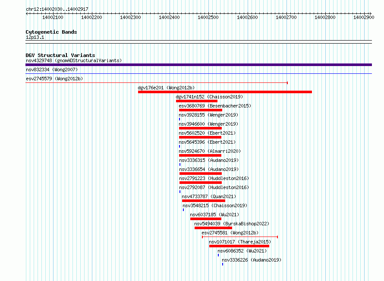Open esv3680769 (Besenbacher2015) label
The width and height of the screenshot is (384, 281).
[x=215, y=106]
